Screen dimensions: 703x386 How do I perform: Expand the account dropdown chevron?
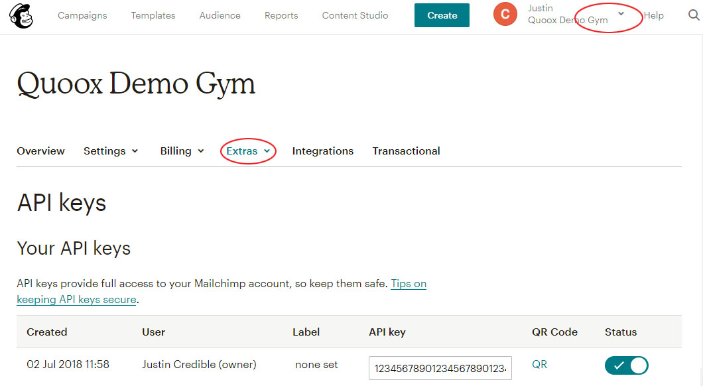[621, 14]
